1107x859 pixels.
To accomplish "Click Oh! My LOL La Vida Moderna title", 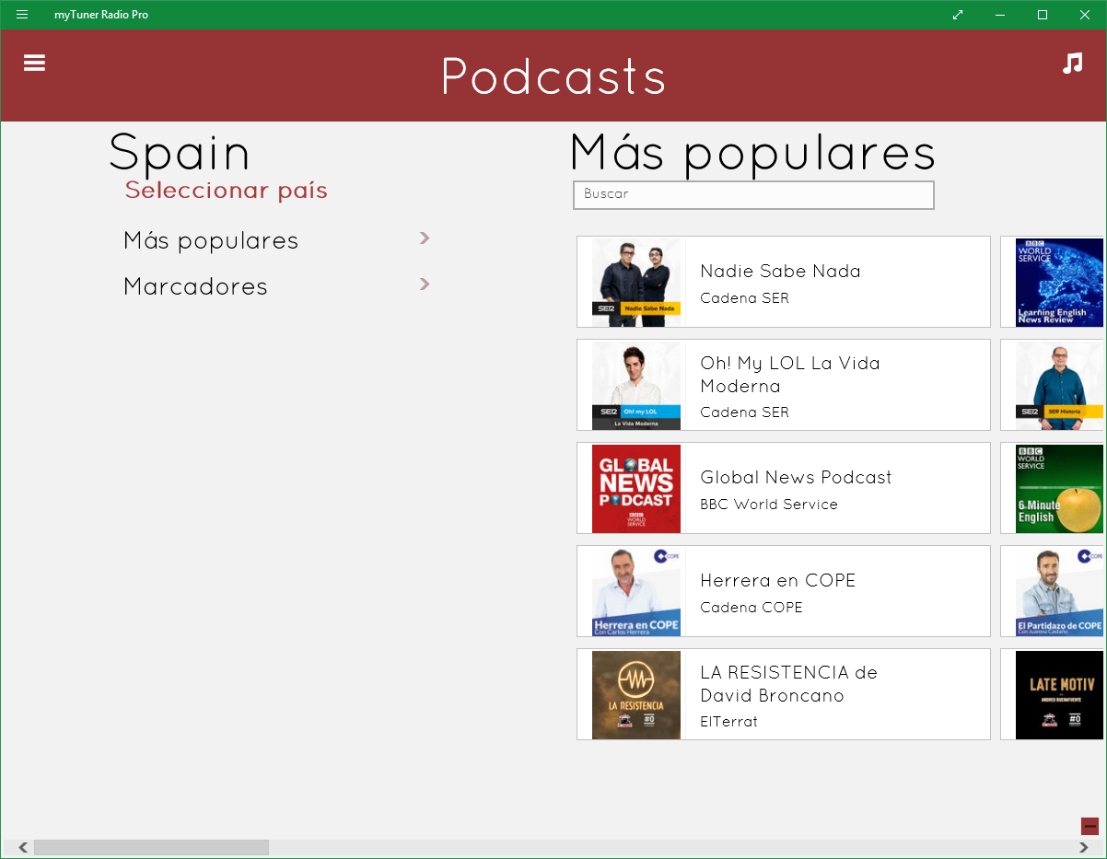I will click(x=790, y=375).
